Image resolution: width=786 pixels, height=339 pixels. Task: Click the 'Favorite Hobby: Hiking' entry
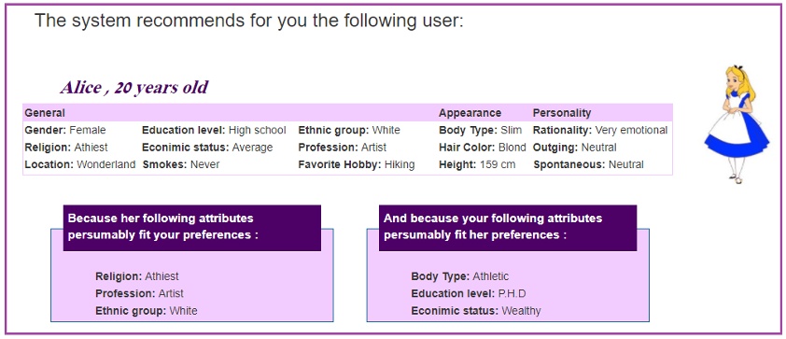click(357, 164)
